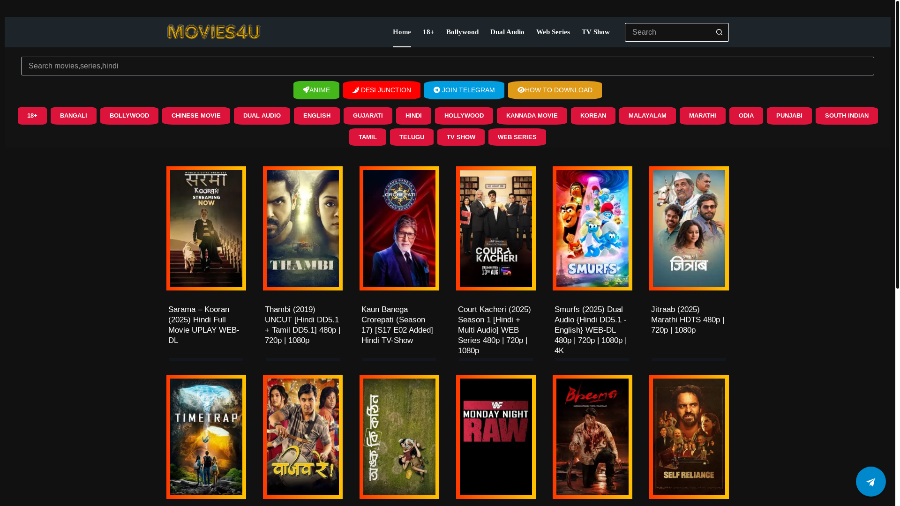Click the floating Telegram round icon

click(x=870, y=481)
